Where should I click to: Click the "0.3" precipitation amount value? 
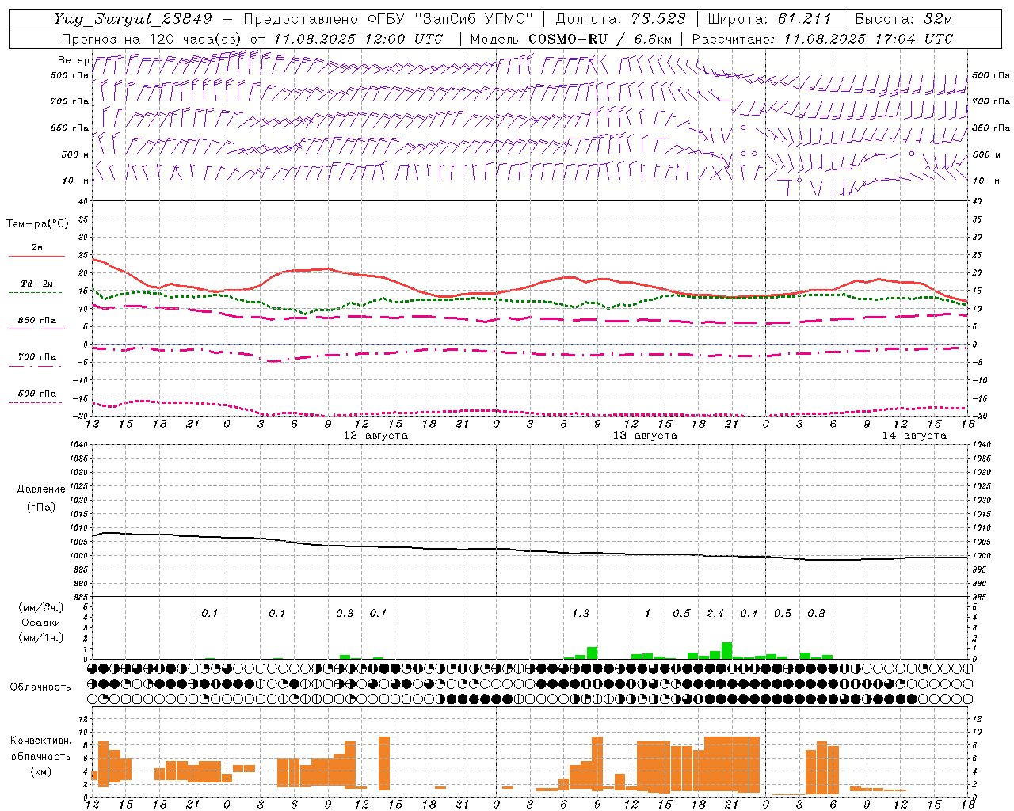345,613
